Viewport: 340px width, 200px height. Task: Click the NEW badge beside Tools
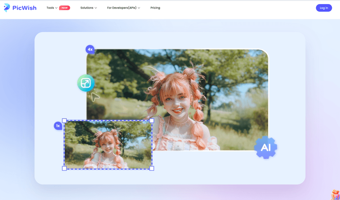point(64,8)
